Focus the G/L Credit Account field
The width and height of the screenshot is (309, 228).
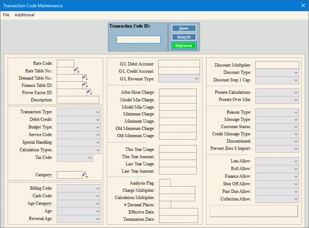[x=179, y=71]
